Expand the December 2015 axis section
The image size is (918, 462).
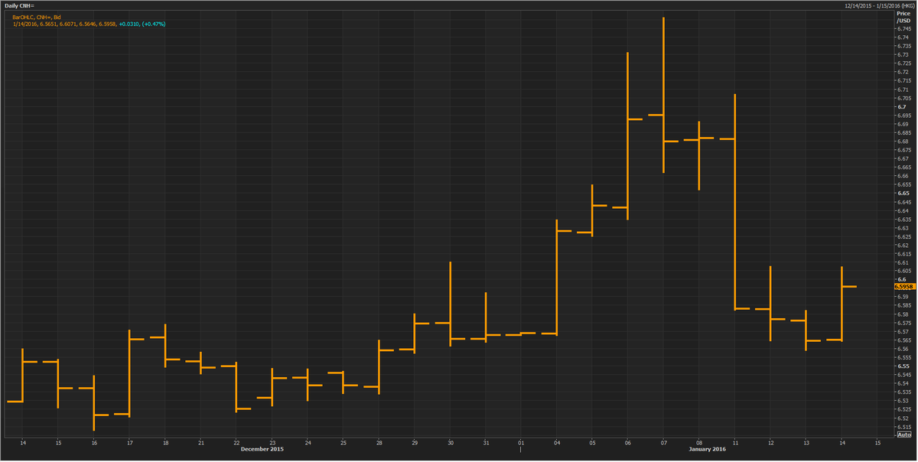262,449
